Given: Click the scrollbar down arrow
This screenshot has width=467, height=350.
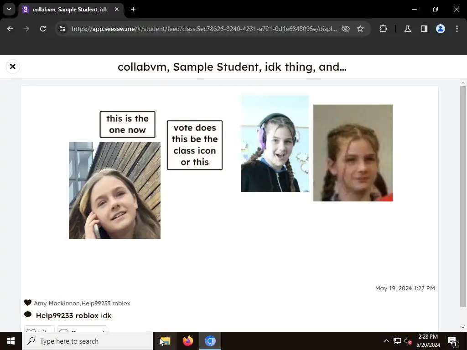Looking at the screenshot, I should (463, 328).
